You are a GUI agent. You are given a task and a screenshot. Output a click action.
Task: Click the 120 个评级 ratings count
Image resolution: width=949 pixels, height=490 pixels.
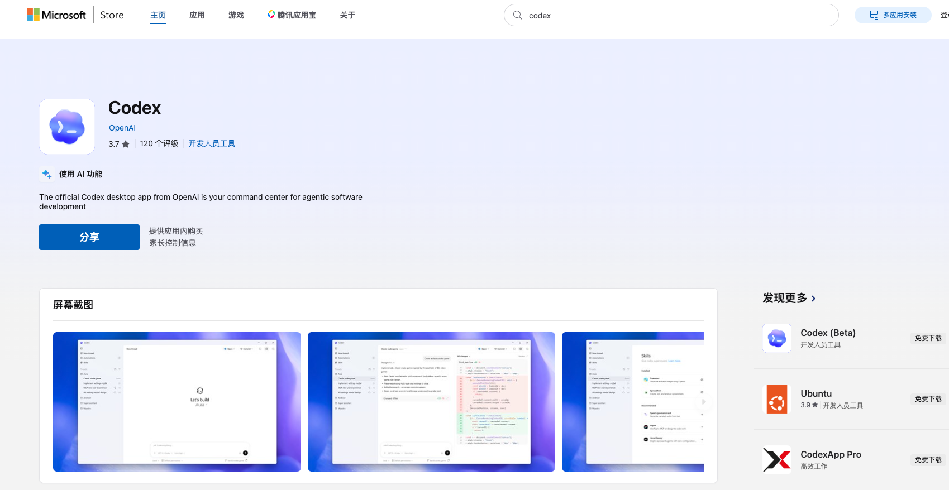(159, 143)
